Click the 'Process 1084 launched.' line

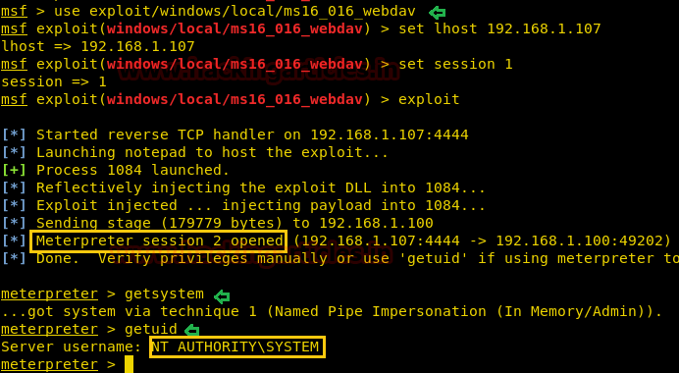tap(132, 170)
